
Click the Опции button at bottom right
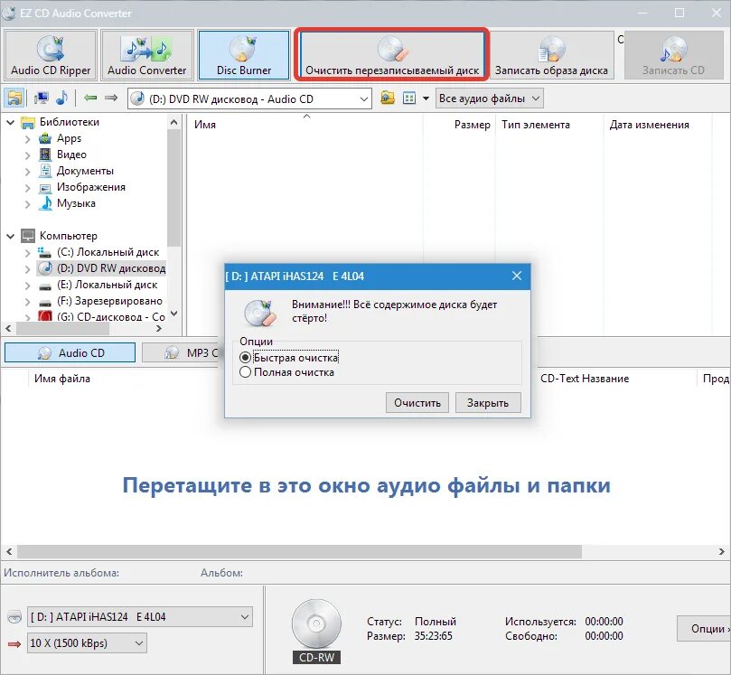(x=705, y=628)
